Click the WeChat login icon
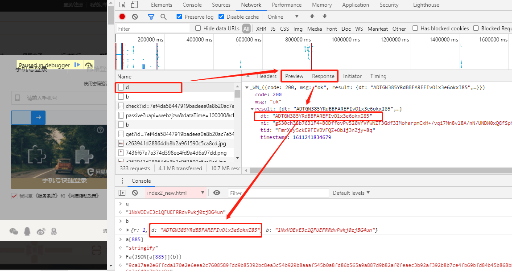The height and width of the screenshot is (271, 512). [x=14, y=231]
